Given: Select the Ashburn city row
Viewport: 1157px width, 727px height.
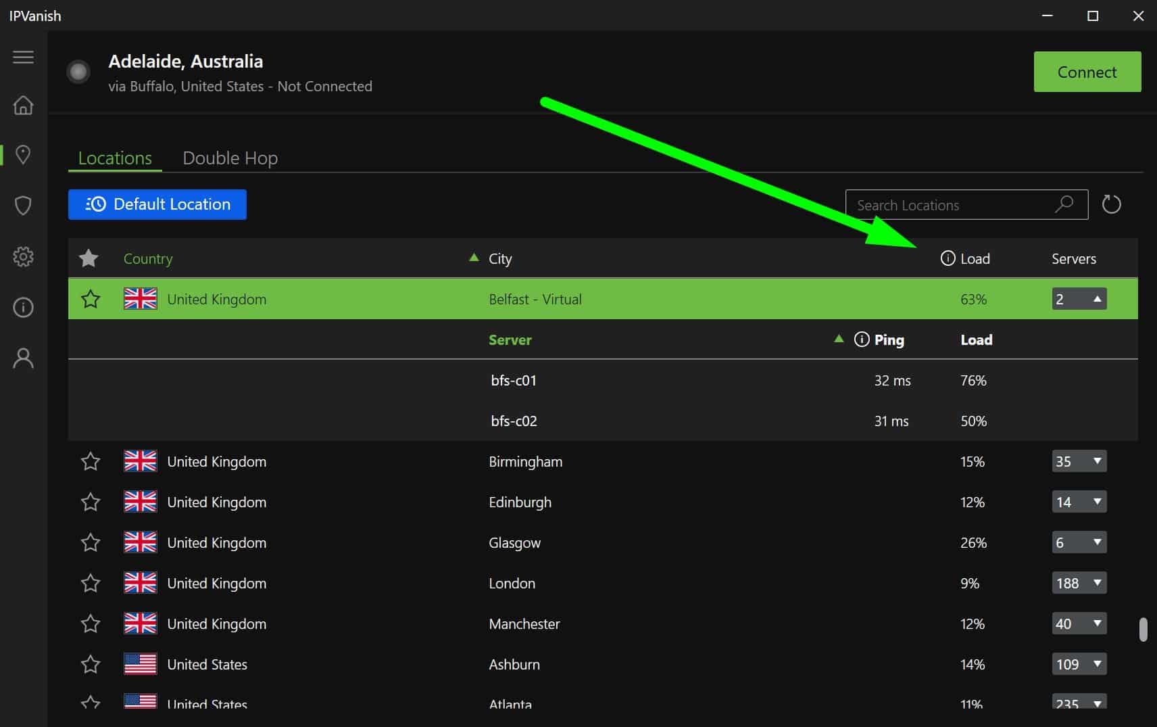Looking at the screenshot, I should 603,664.
